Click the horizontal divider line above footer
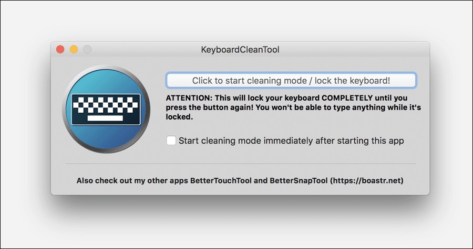Image resolution: width=473 pixels, height=249 pixels. (241, 164)
